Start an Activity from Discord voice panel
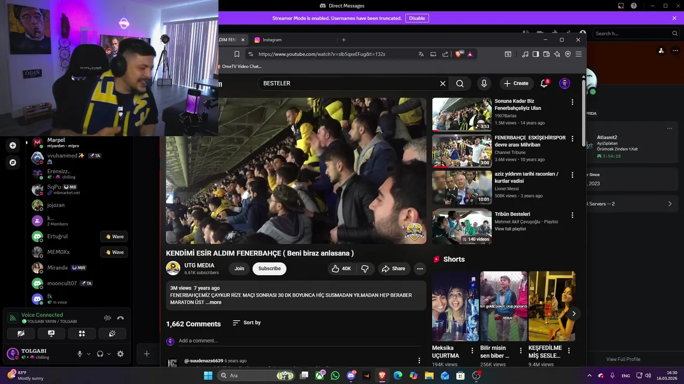 click(82, 333)
